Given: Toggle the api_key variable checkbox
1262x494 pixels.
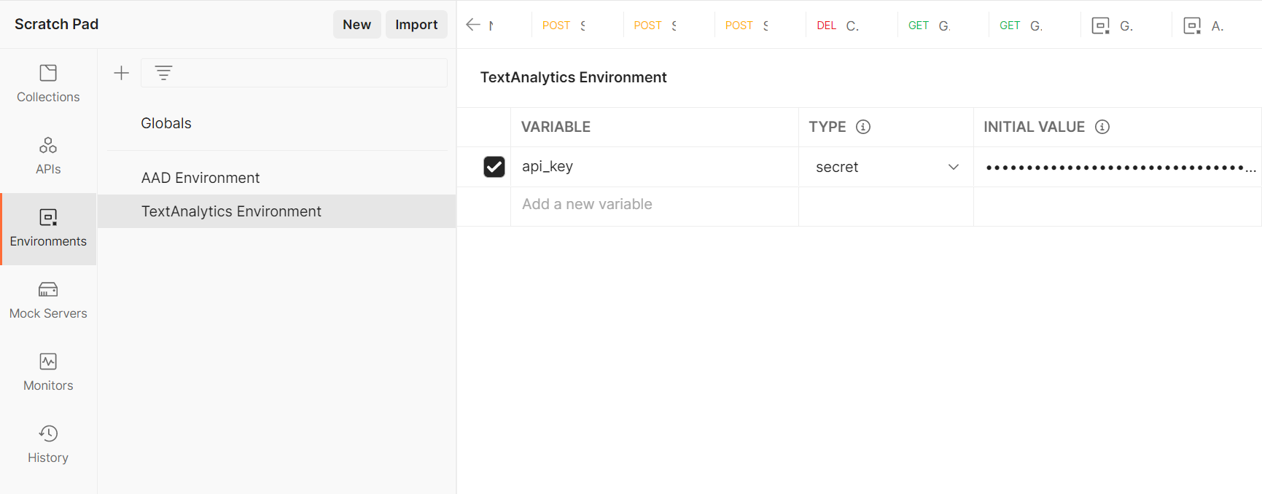Looking at the screenshot, I should click(x=494, y=167).
